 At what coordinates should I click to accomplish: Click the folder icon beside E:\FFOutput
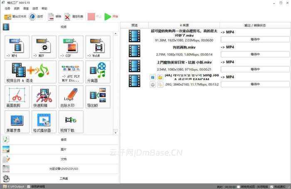pyautogui.click(x=5, y=187)
